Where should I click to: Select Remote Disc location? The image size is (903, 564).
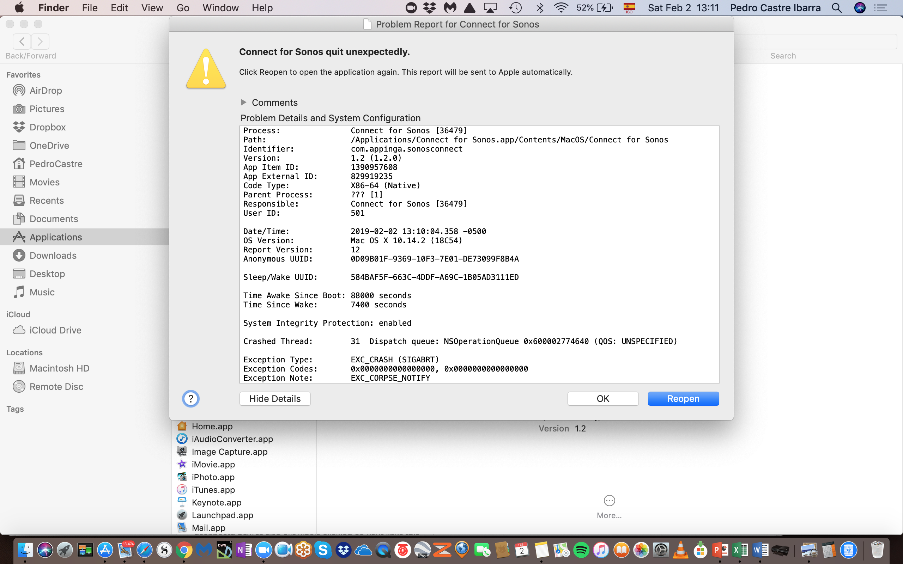[56, 386]
